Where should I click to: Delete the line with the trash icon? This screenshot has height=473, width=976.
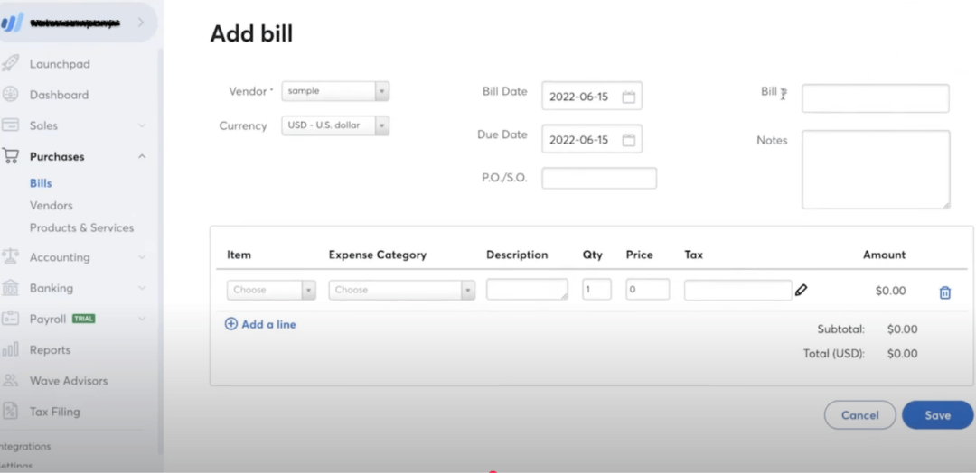[x=945, y=292]
